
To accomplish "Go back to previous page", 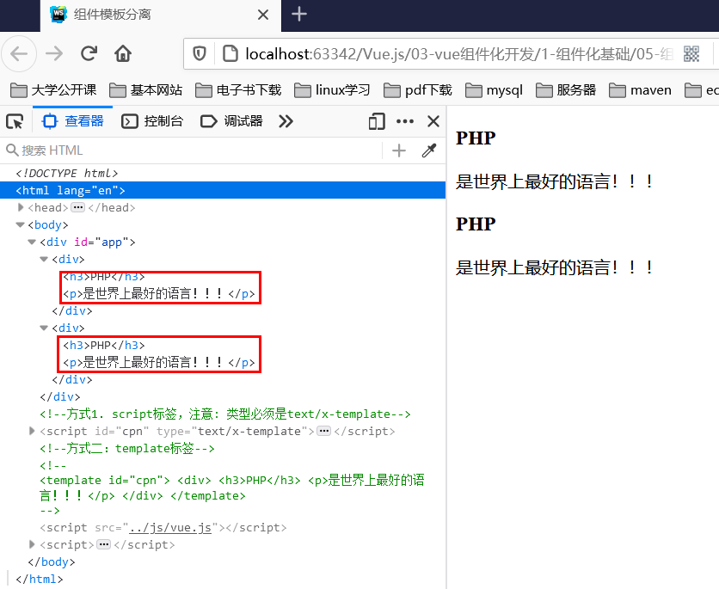I will pyautogui.click(x=19, y=53).
